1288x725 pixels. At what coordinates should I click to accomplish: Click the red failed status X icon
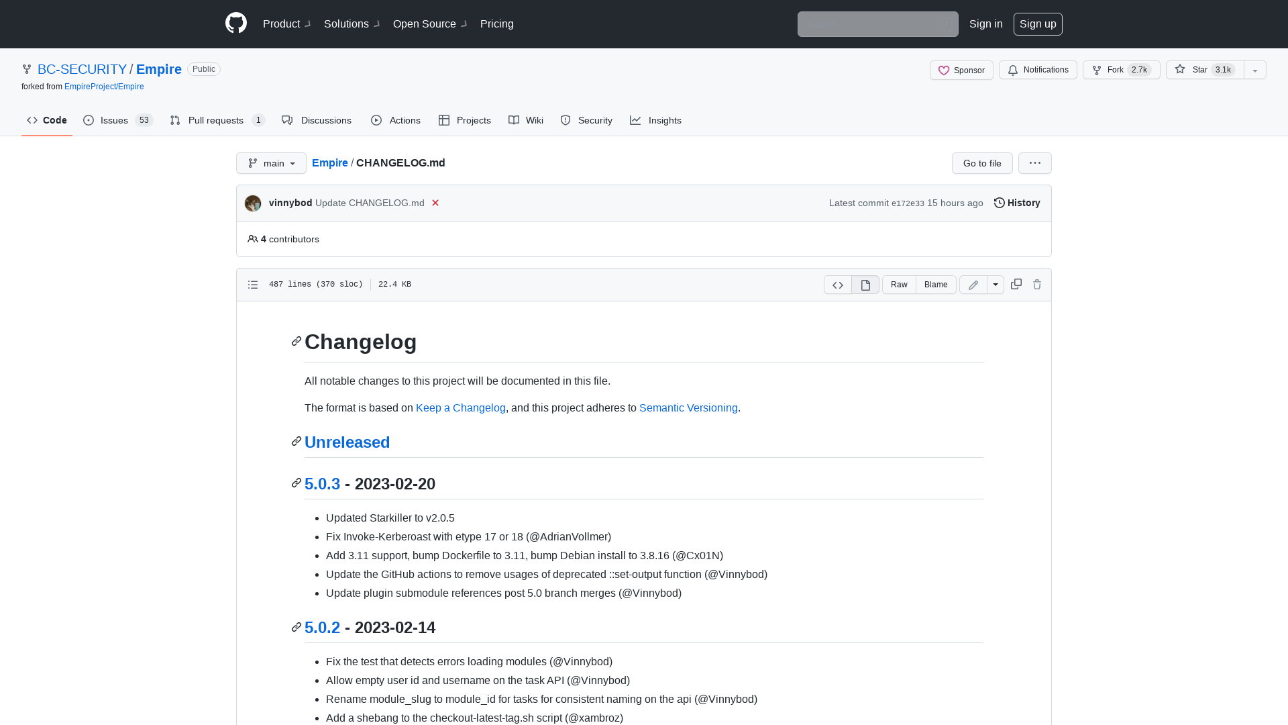click(435, 203)
